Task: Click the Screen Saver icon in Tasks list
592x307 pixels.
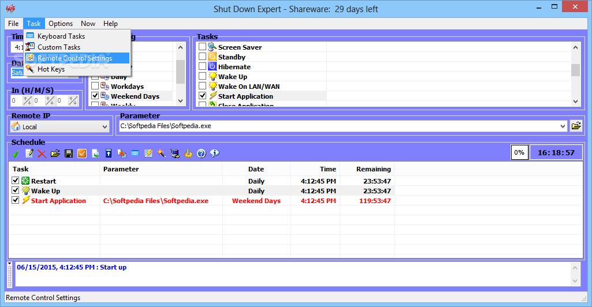Action: 212,47
